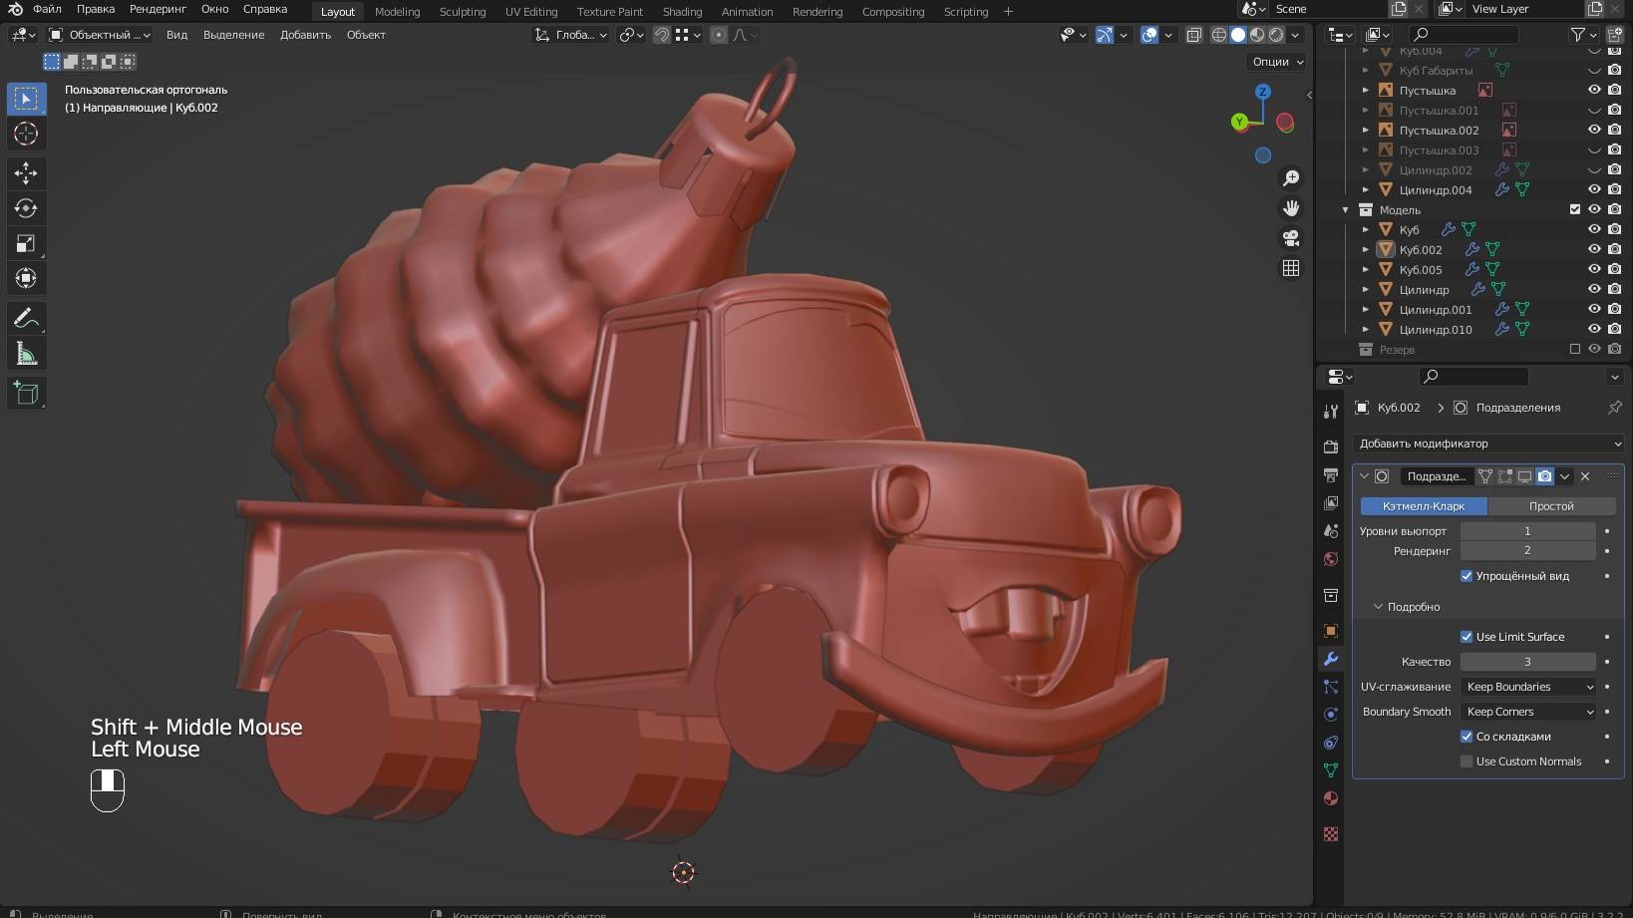1633x918 pixels.
Task: Hide Цилиндр.010 in the viewport
Action: pos(1594,329)
